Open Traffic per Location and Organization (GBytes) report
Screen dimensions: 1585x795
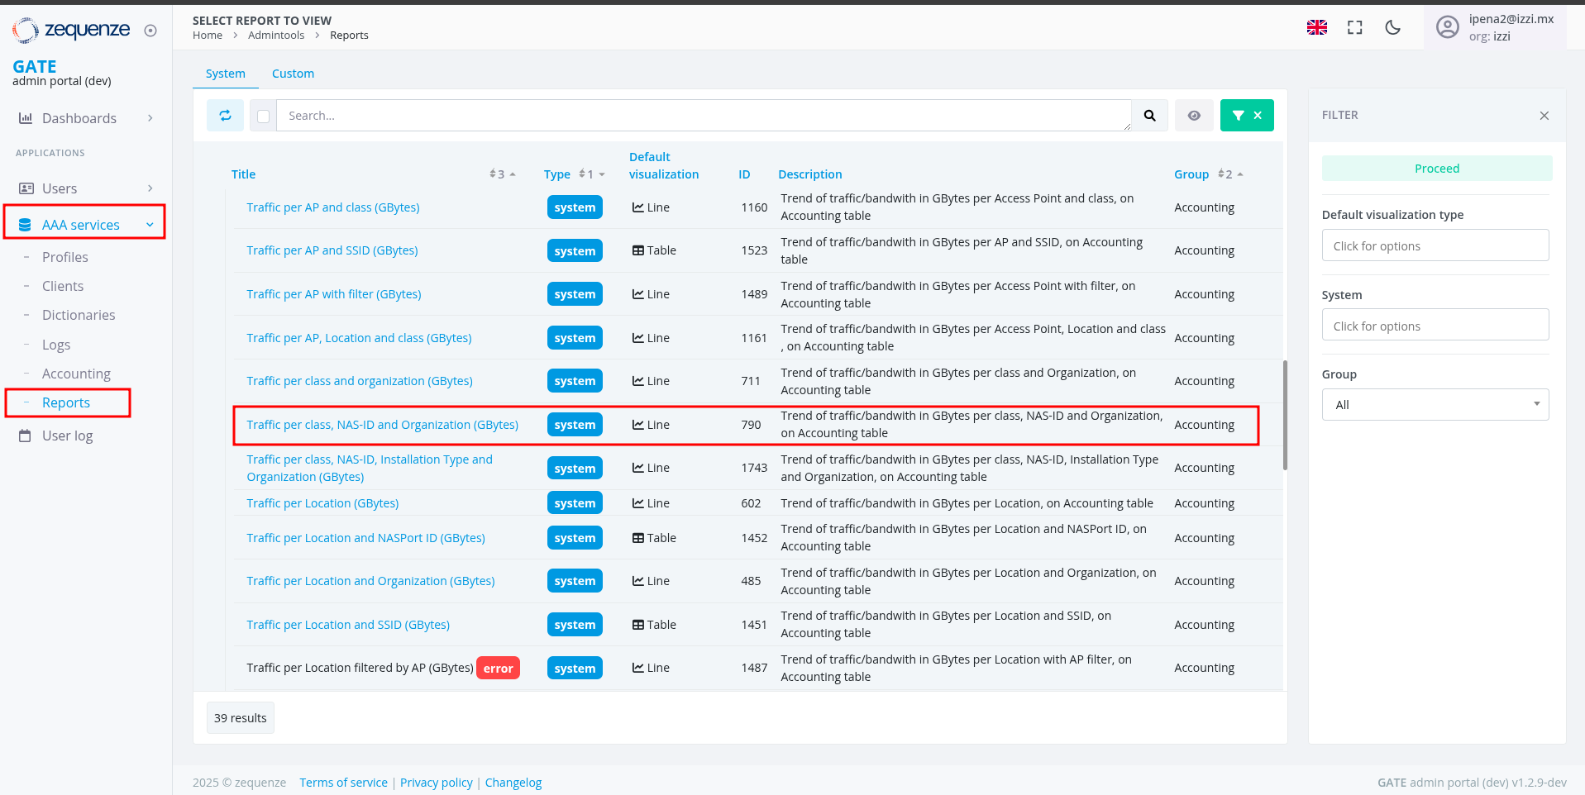[x=370, y=581]
